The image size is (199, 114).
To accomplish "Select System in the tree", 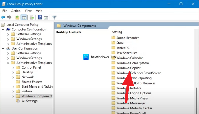I will click(27, 91).
